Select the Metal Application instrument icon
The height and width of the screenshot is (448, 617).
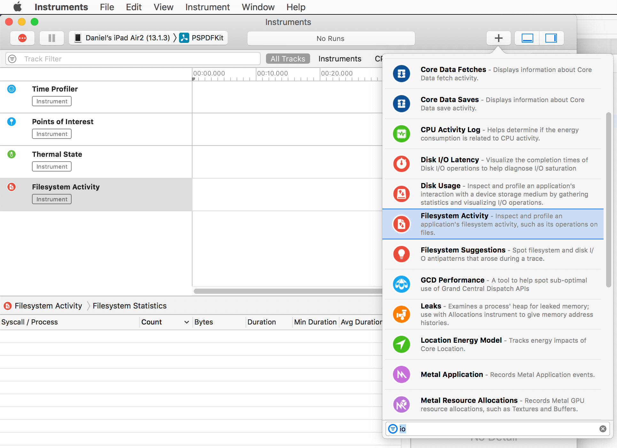(401, 374)
